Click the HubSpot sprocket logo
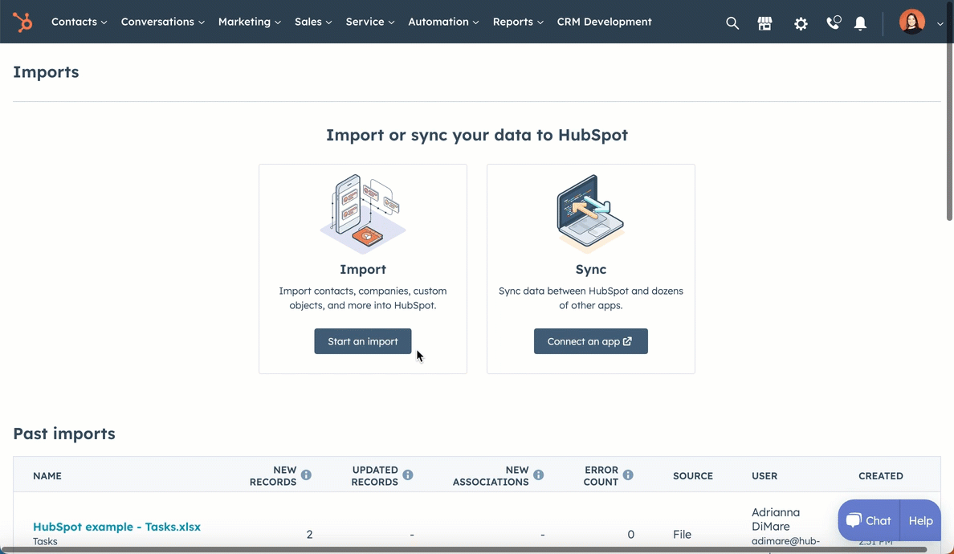The width and height of the screenshot is (954, 554). click(22, 22)
